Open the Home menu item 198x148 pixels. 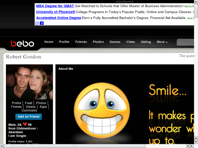(49, 42)
